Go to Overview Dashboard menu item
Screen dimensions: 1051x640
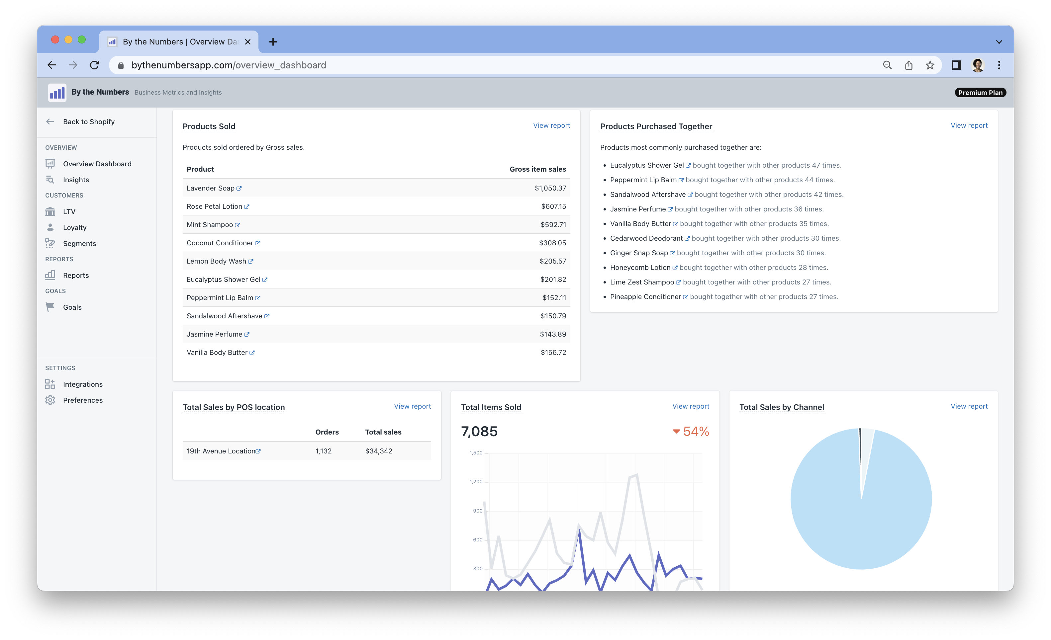[97, 164]
